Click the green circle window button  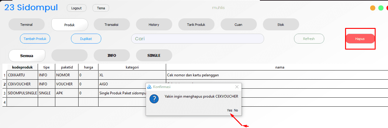[381, 8]
